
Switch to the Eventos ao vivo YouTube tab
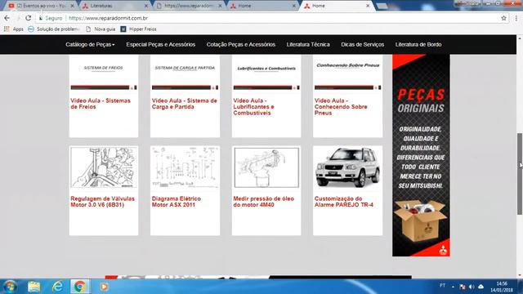click(x=41, y=6)
